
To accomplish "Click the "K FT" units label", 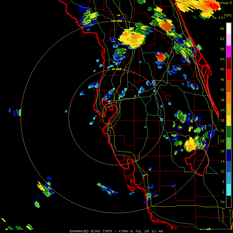I will [x=219, y=18].
